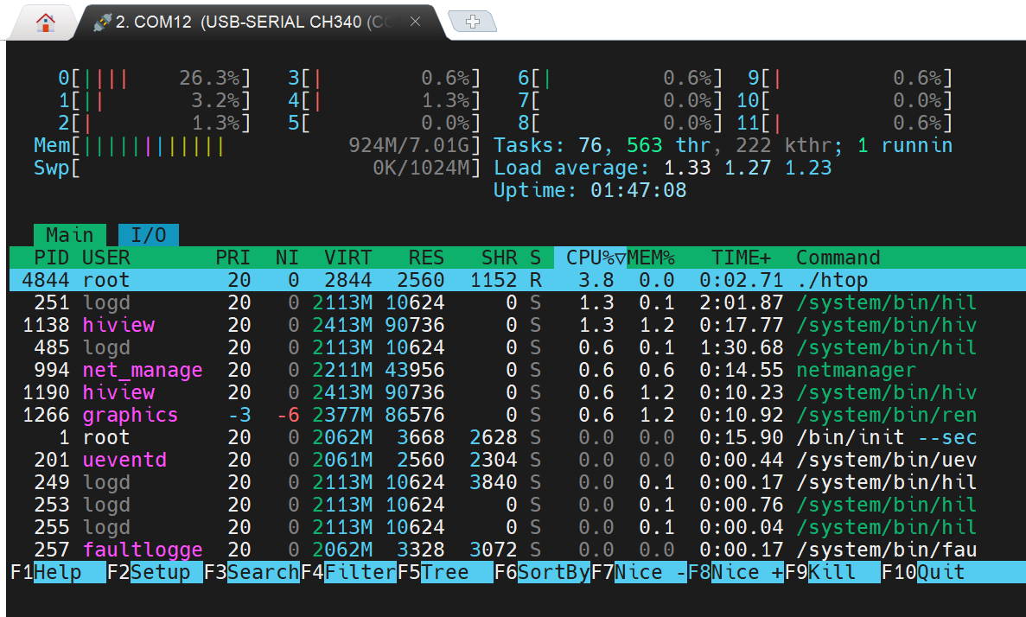Click the Mem usage meter 924M/7.01G

pyautogui.click(x=258, y=145)
